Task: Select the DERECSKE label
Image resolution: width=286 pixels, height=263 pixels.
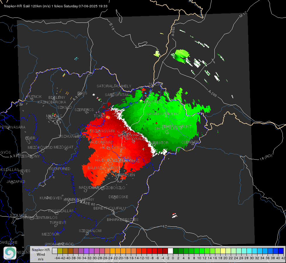Action: tap(118, 197)
